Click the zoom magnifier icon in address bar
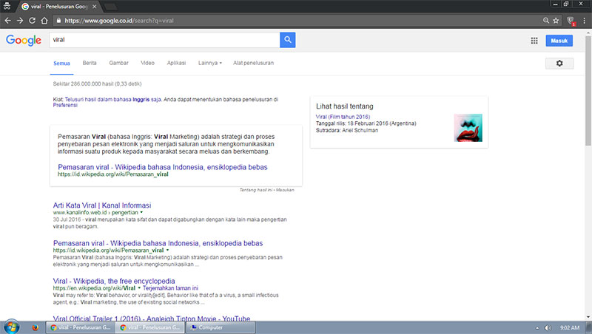 point(546,21)
